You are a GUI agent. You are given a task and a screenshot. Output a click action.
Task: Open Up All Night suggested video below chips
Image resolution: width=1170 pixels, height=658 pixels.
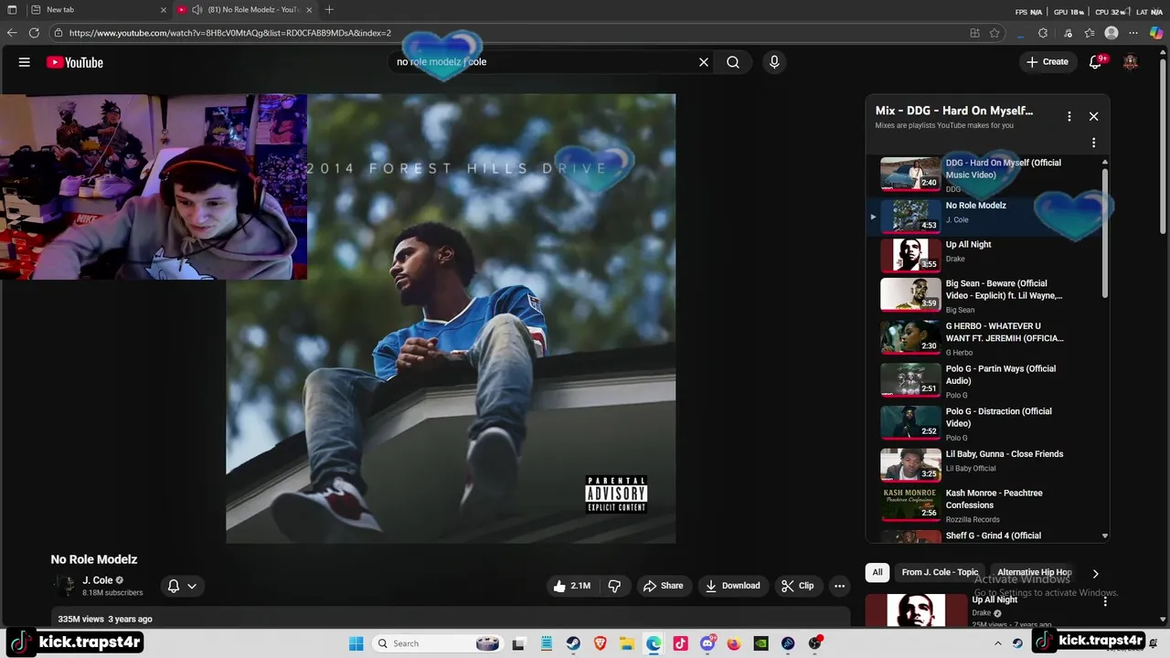[916, 610]
